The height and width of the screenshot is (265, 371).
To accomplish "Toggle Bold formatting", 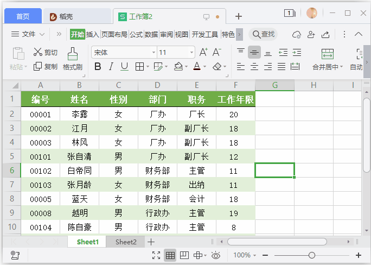I will click(98, 67).
